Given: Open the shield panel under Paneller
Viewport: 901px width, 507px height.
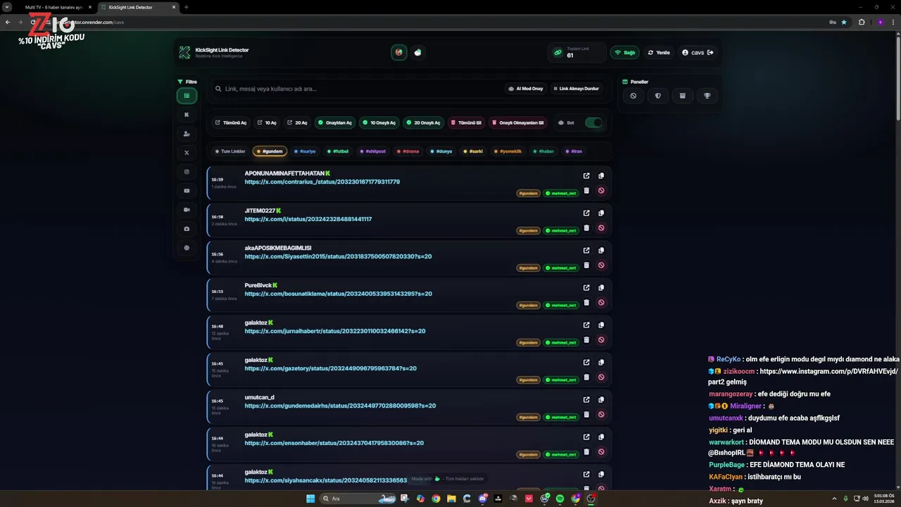Looking at the screenshot, I should pyautogui.click(x=658, y=96).
